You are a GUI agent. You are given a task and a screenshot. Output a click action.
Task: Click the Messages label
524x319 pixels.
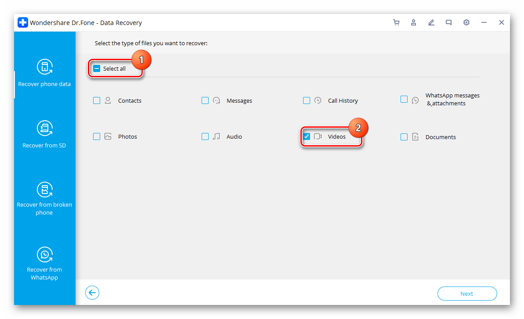tap(239, 100)
